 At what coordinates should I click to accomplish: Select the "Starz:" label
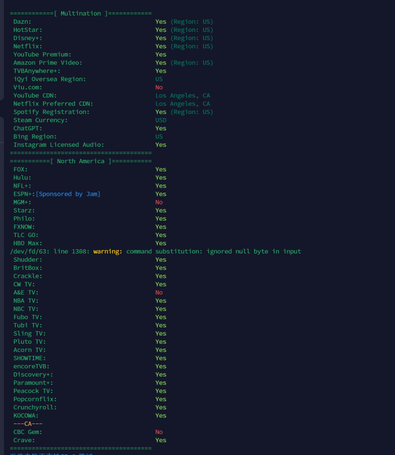[24, 210]
